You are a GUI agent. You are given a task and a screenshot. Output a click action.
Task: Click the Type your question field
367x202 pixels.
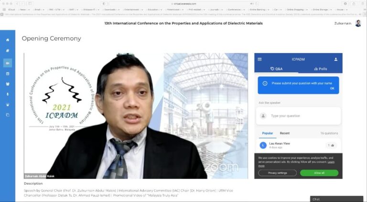click(x=298, y=116)
